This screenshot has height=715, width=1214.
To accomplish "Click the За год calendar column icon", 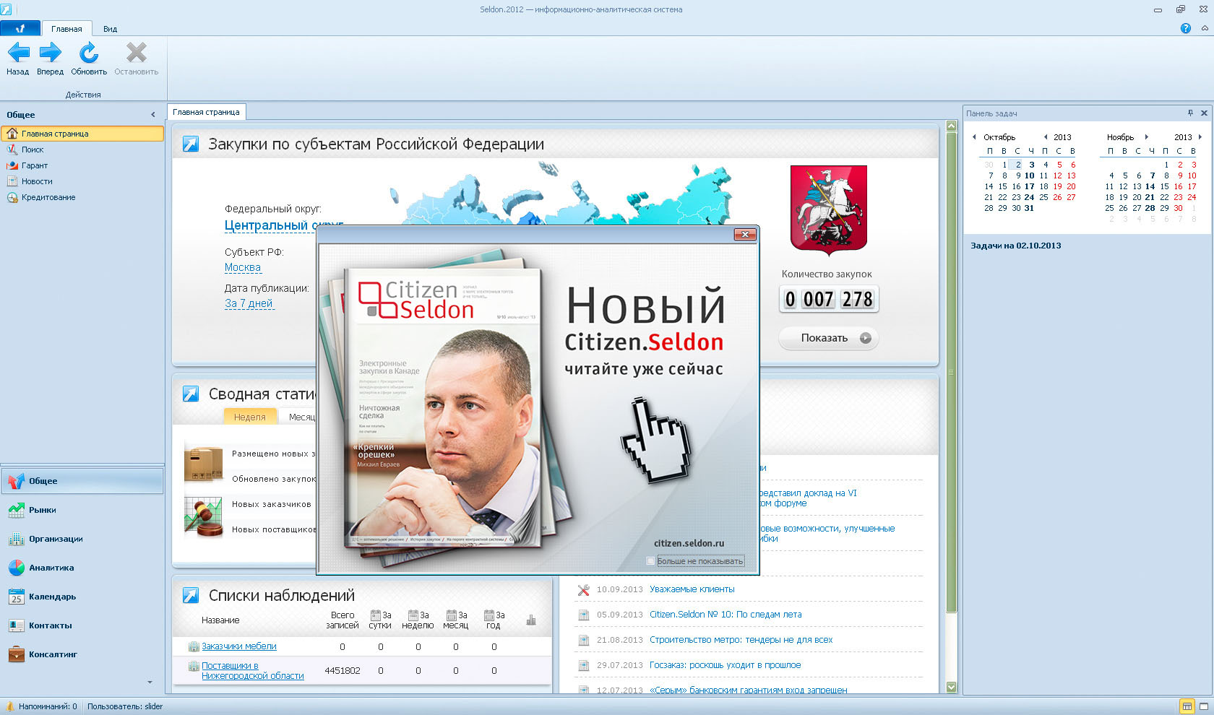I will [489, 615].
